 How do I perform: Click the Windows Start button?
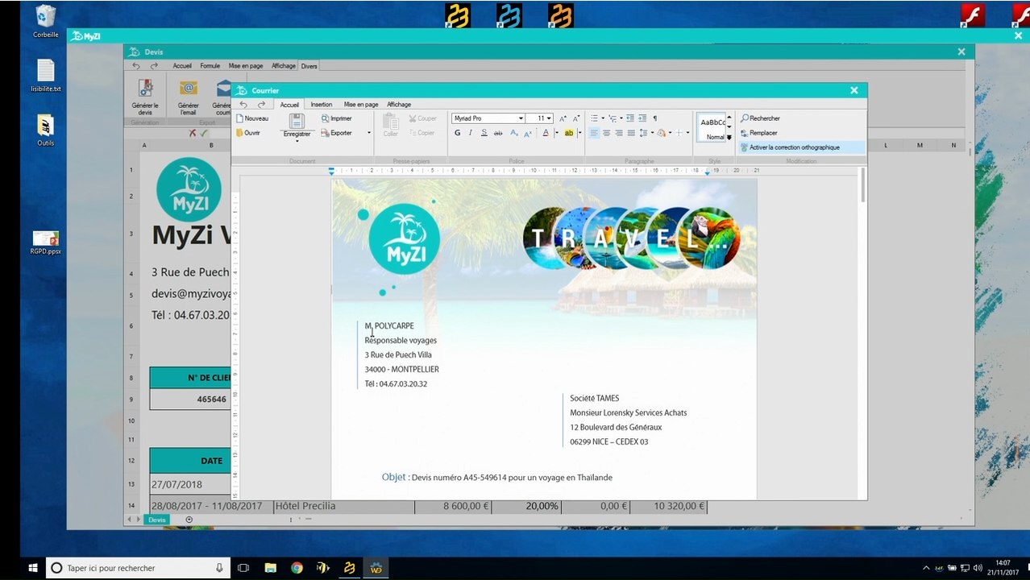coord(33,568)
